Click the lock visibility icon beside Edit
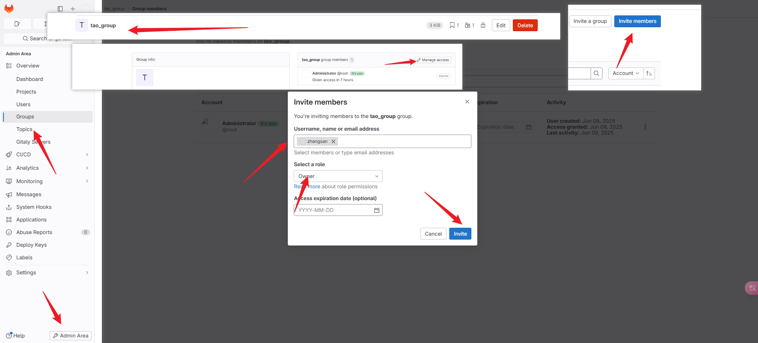The height and width of the screenshot is (343, 758). [x=483, y=25]
